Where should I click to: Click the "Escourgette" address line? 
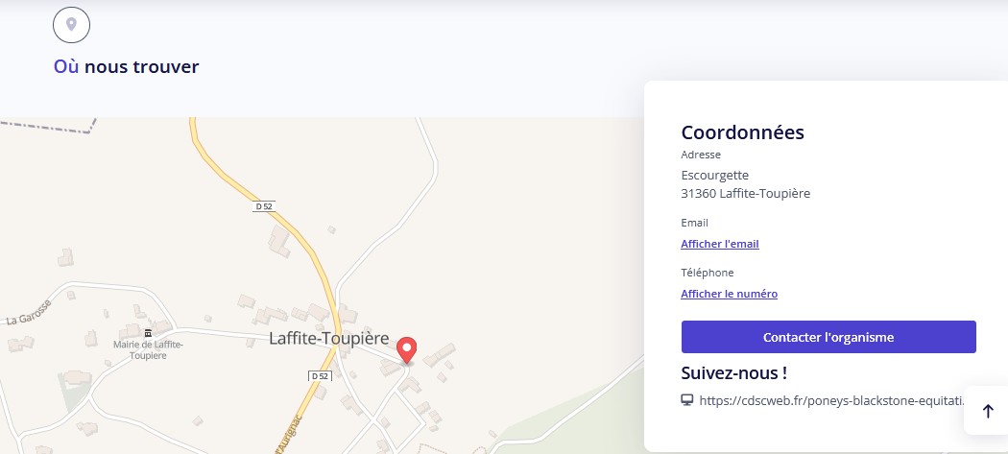[714, 175]
